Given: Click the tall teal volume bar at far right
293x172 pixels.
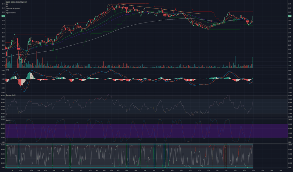Looking at the screenshot, I should pos(253,62).
